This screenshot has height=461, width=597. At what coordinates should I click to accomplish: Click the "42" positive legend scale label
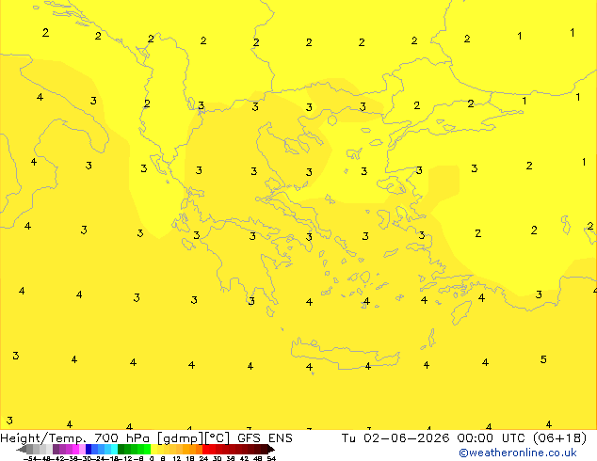click(244, 459)
